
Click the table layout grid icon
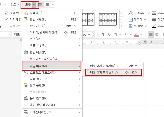[x=48, y=5]
